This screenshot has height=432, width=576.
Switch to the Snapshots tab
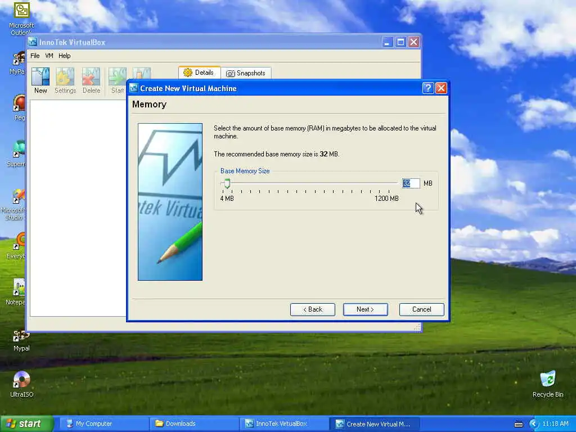pyautogui.click(x=246, y=73)
